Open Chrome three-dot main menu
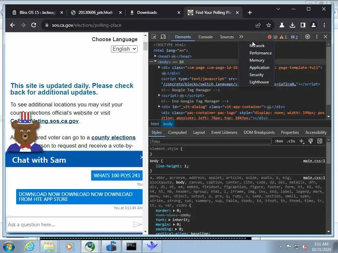 point(324,25)
